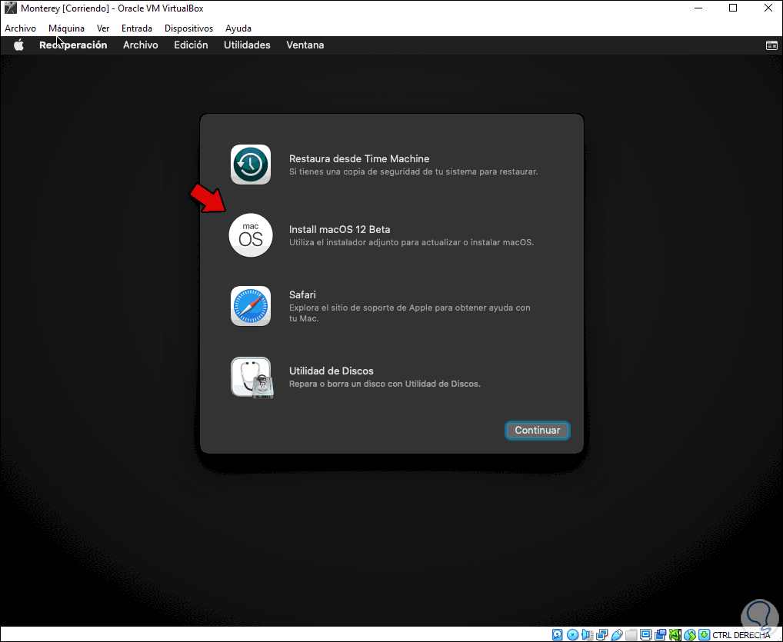
Task: Click the mouse integration status icon
Action: tap(690, 634)
